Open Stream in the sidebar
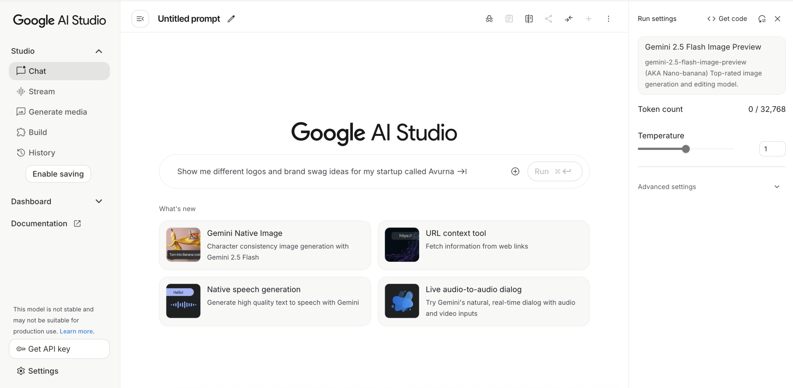 (x=59, y=92)
